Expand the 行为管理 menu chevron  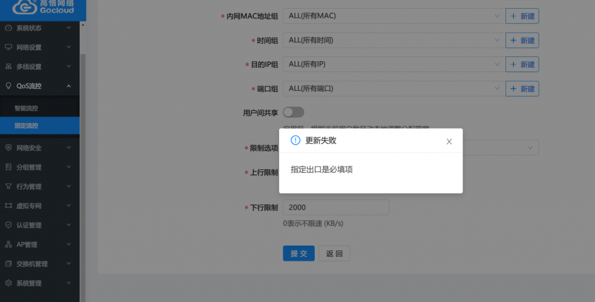coord(69,186)
